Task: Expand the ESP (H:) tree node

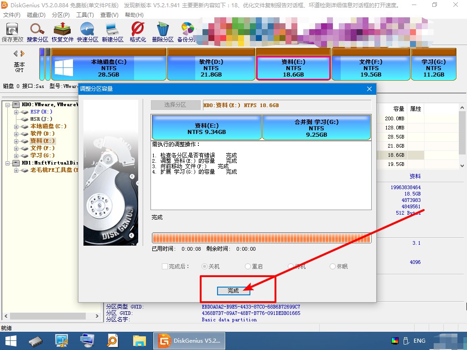Action: [16, 112]
